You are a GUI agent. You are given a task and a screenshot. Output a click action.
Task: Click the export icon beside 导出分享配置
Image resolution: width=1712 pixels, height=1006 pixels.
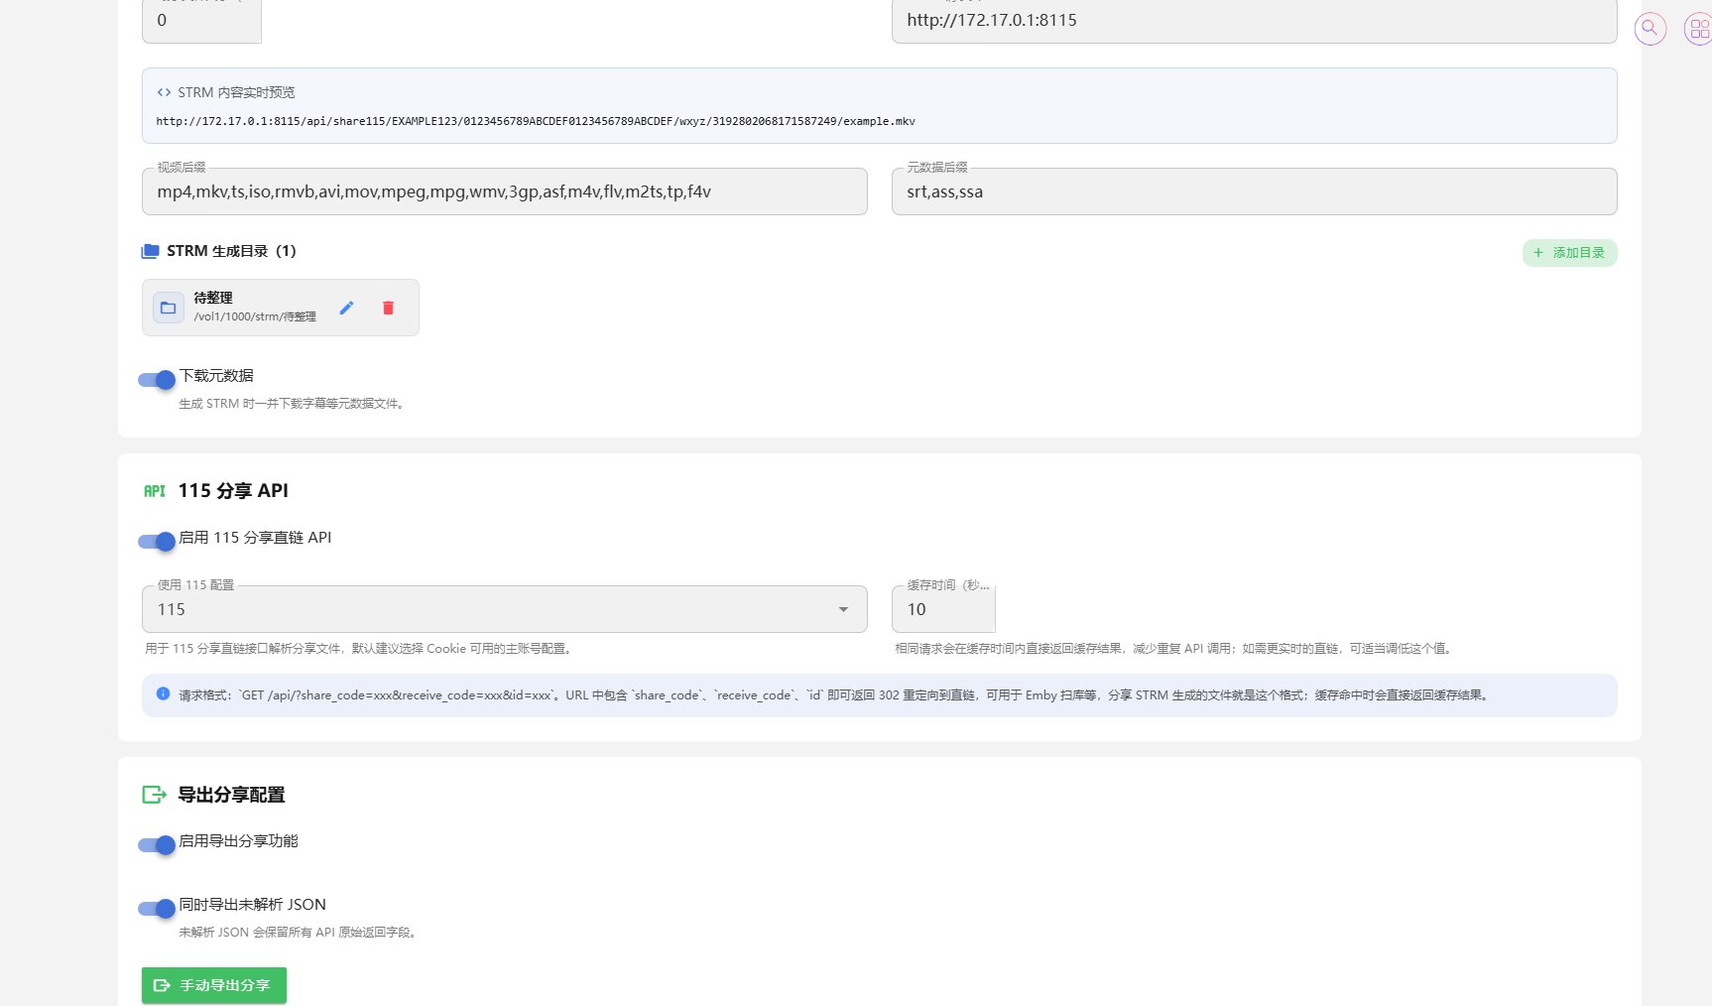click(x=155, y=795)
